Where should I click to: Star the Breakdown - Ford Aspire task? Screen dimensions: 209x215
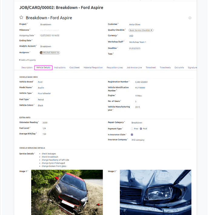tap(21, 18)
